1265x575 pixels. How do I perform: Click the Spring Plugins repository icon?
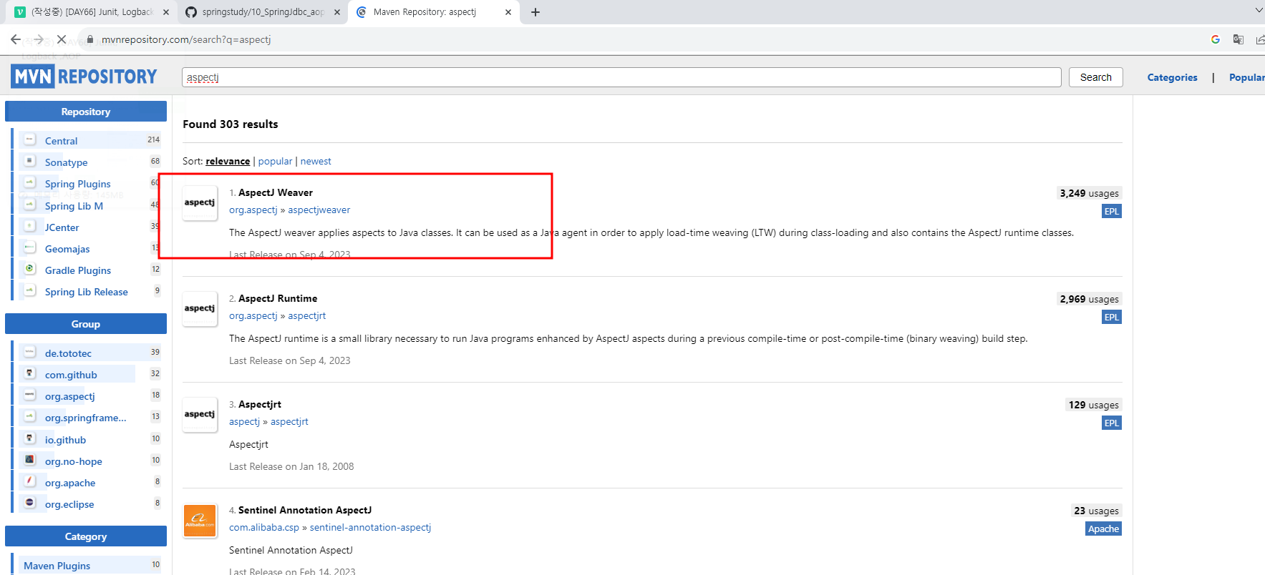click(x=30, y=182)
